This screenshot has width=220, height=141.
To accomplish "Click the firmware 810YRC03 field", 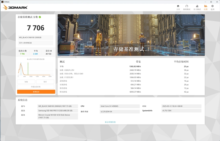I will click(x=36, y=43).
